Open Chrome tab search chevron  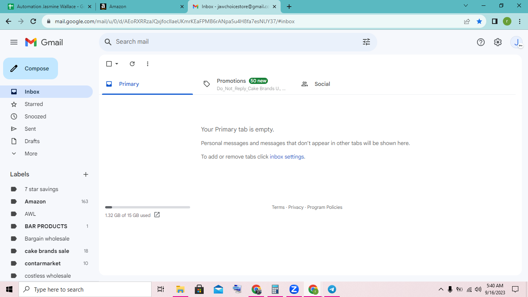[466, 6]
